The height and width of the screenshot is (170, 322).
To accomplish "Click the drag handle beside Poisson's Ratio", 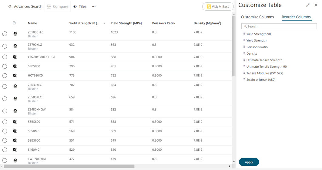I will click(x=244, y=47).
